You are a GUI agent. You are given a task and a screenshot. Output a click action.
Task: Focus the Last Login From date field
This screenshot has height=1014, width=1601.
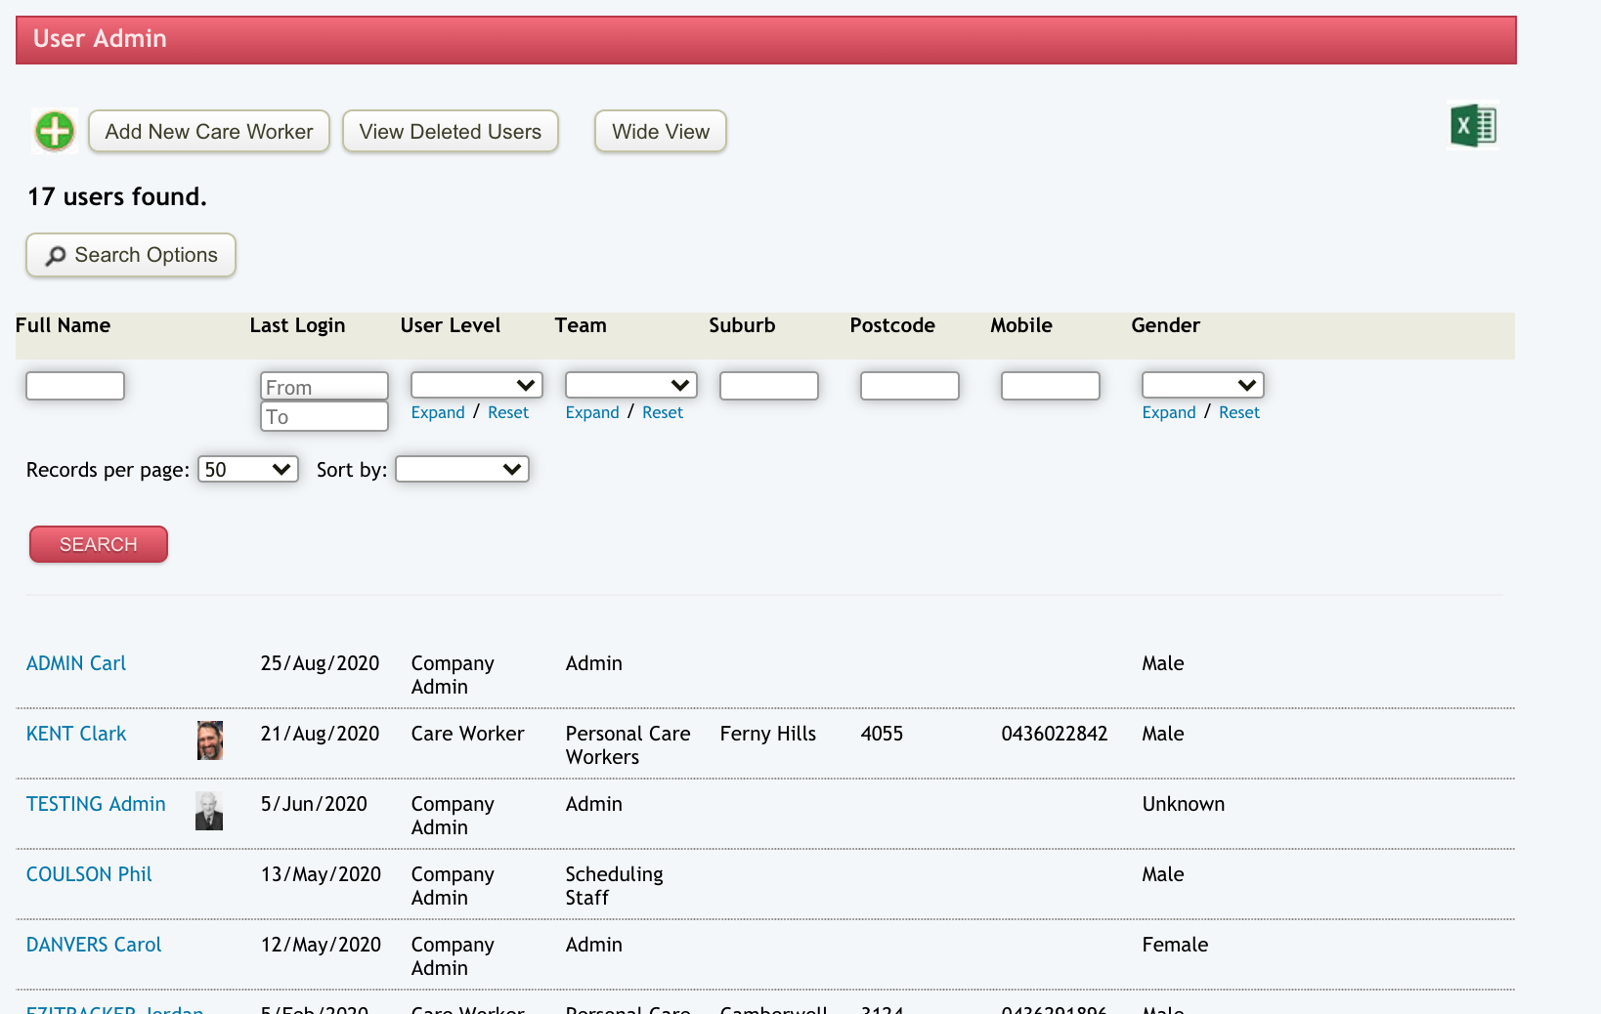(x=324, y=387)
